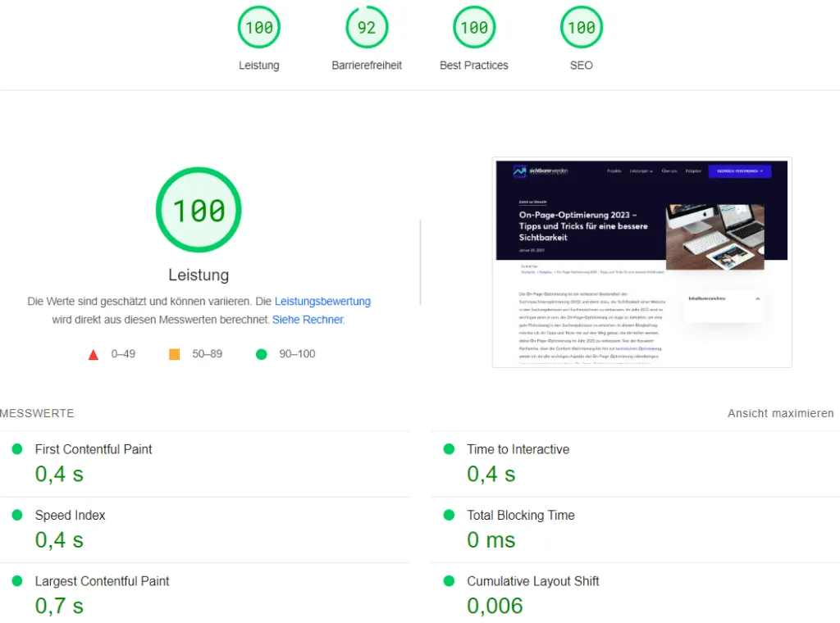Select the Time to Interactive metric label

[518, 449]
